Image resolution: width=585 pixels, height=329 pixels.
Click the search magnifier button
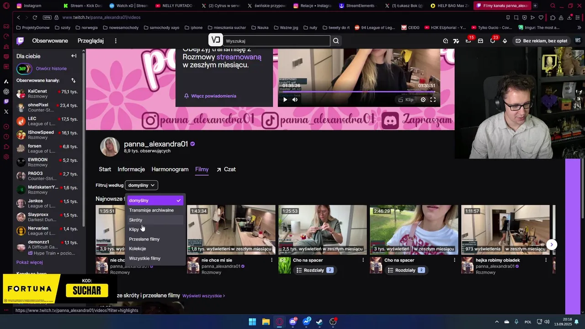point(336,41)
